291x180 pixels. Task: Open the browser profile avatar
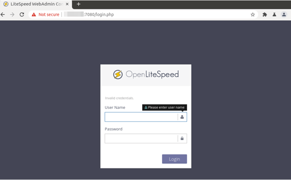[284, 14]
